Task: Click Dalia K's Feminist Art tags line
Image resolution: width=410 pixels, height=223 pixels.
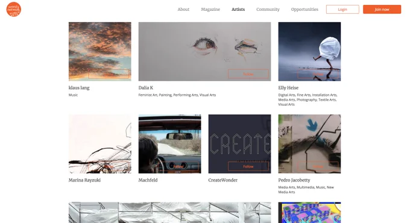Action: coord(177,95)
